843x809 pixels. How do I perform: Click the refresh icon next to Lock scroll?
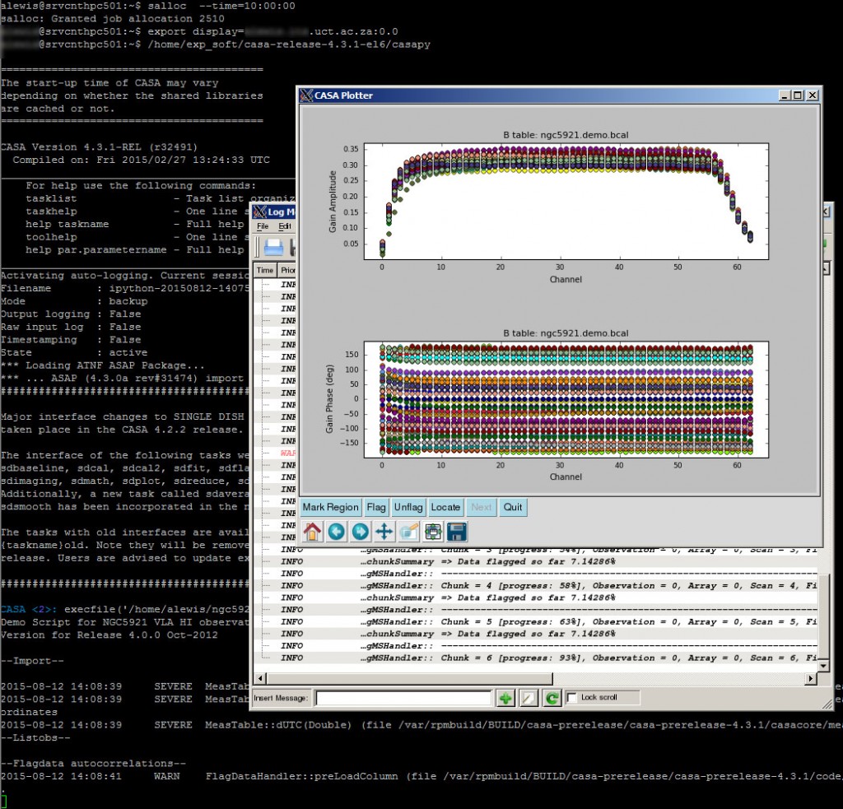point(550,697)
